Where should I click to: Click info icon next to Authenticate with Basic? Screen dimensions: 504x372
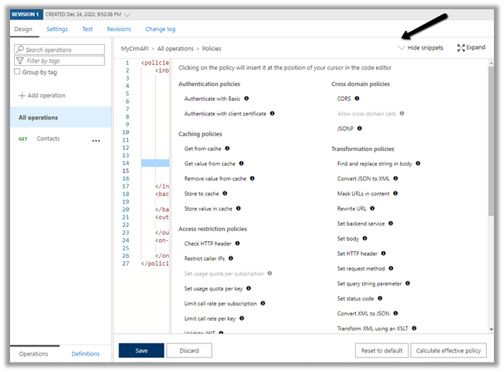pyautogui.click(x=247, y=98)
